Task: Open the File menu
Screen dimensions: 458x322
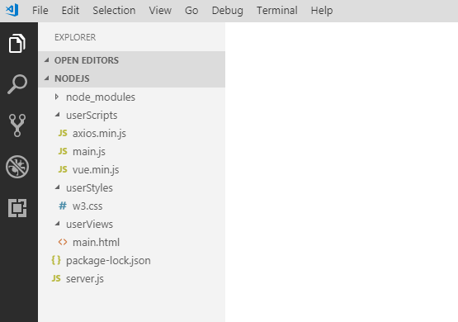Action: coord(40,11)
